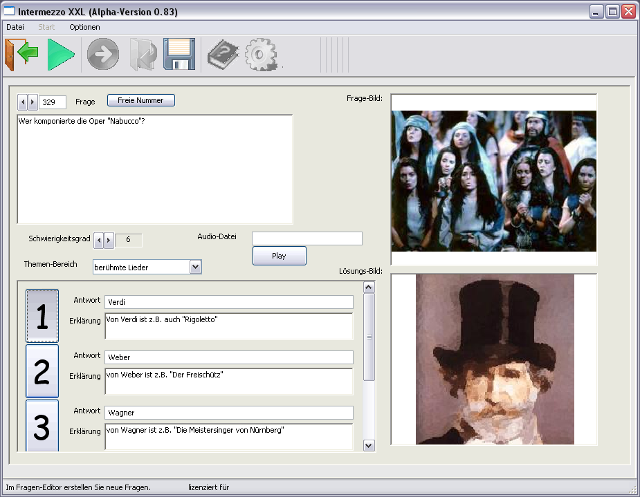Viewport: 640px width, 497px height.
Task: Open the Start menu in menu bar
Action: click(x=46, y=27)
